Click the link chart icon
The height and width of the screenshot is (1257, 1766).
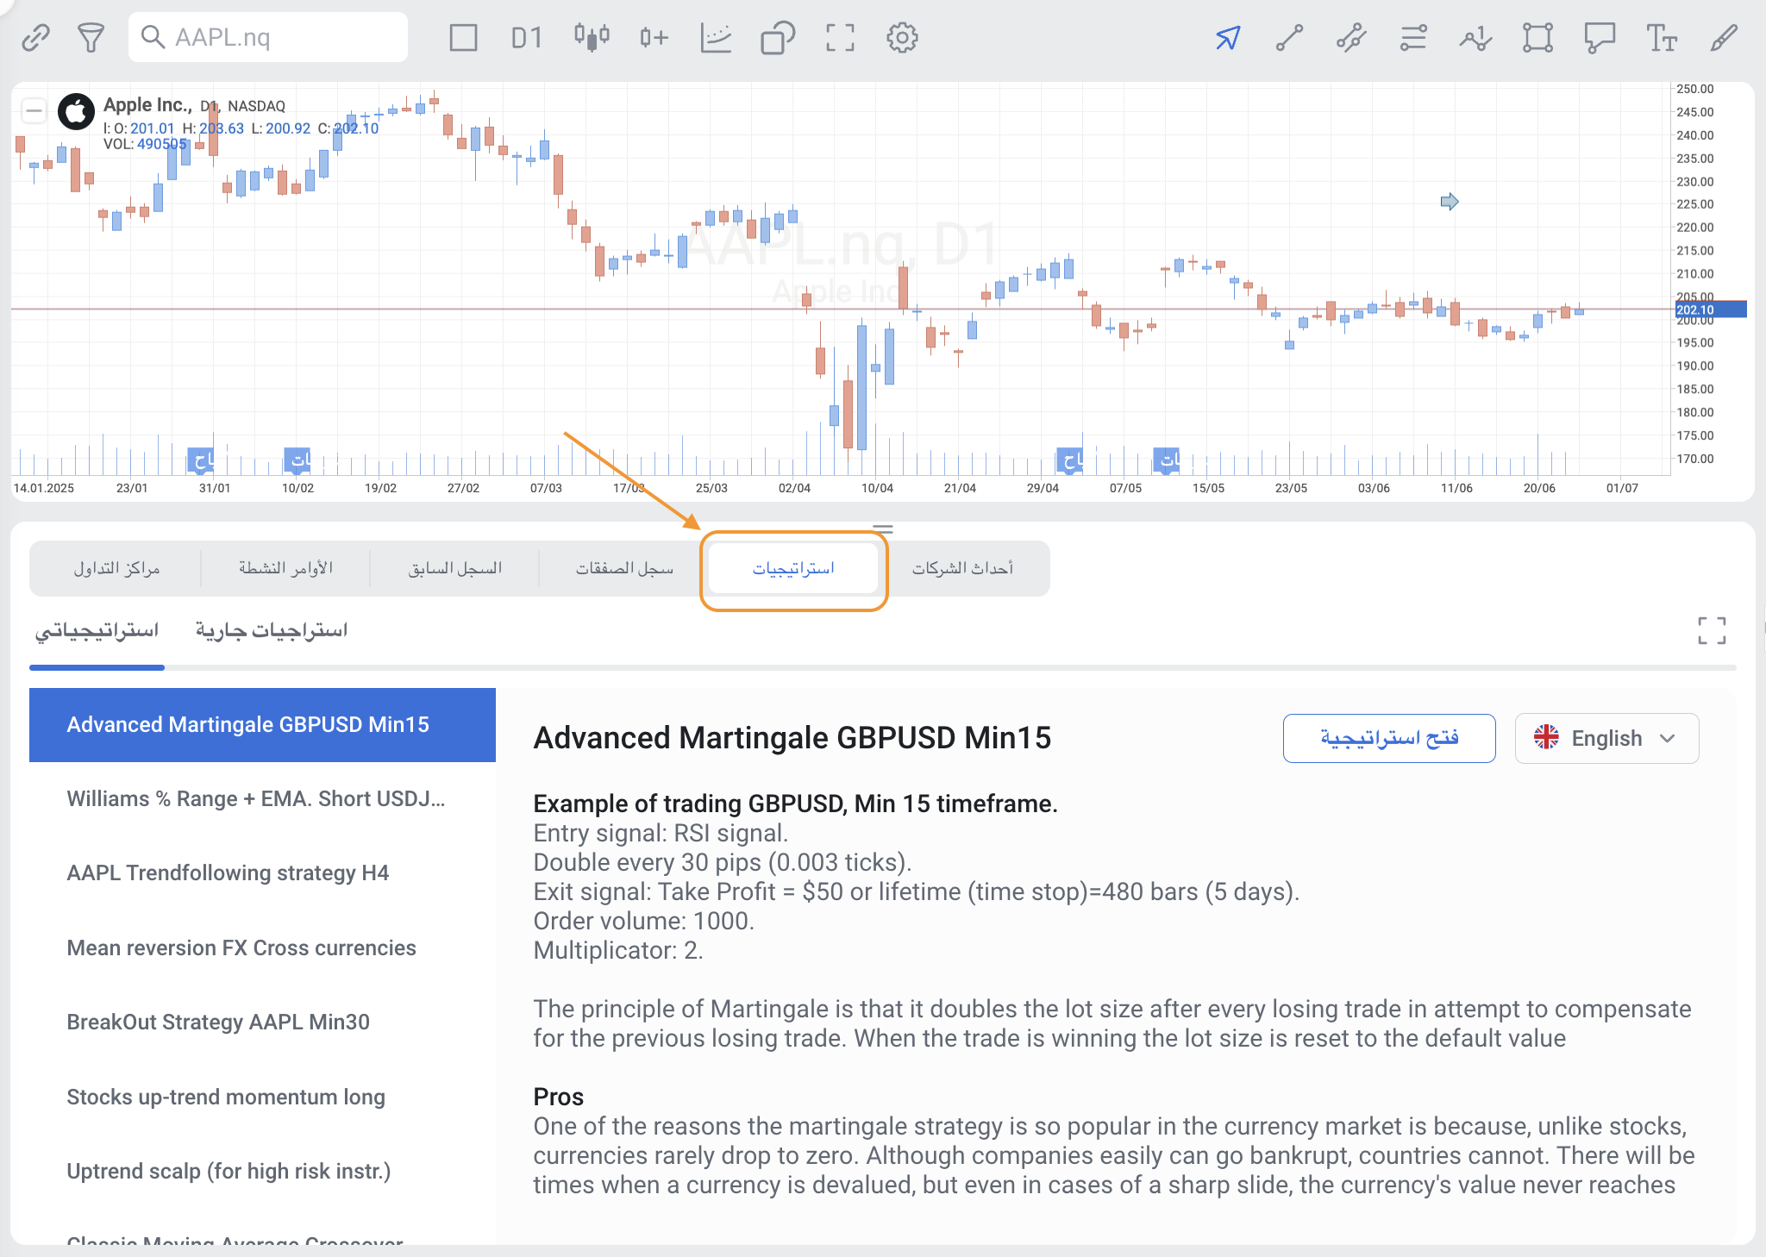(x=35, y=38)
